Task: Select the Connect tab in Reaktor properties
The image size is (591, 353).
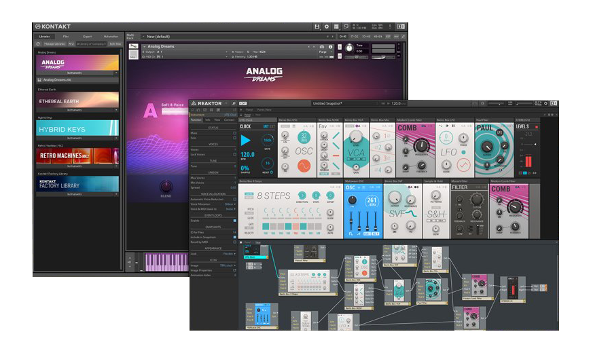Action: (229, 119)
